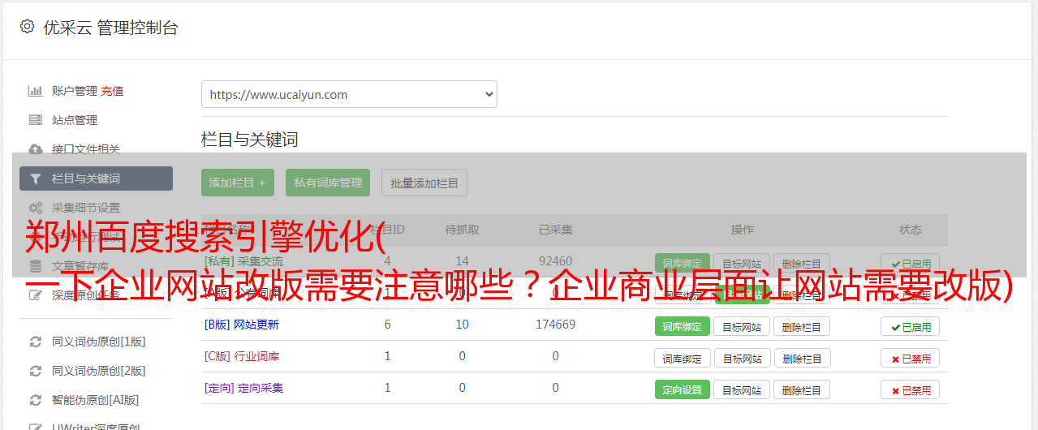Click the refresh icon beside 智能伪原创[AI版]
The width and height of the screenshot is (1038, 430).
pos(35,400)
